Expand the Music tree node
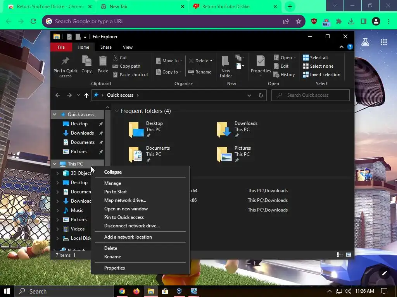Image resolution: width=397 pixels, height=297 pixels. (57, 210)
